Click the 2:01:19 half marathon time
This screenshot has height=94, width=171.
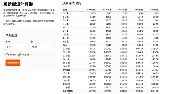click(123, 91)
